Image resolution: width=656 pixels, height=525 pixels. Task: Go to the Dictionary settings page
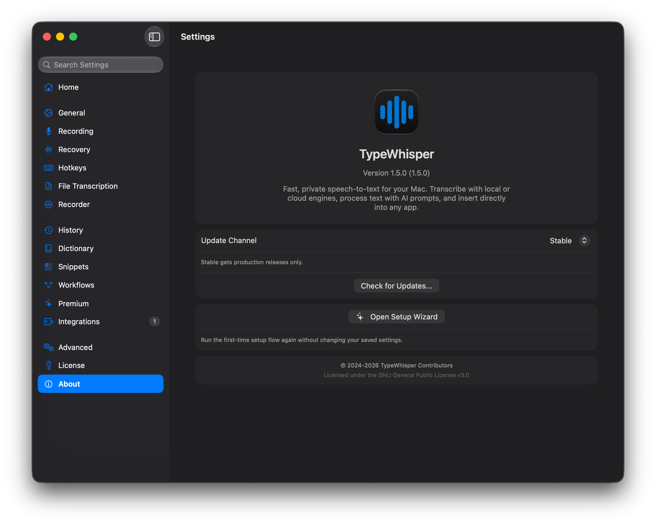(x=100, y=248)
